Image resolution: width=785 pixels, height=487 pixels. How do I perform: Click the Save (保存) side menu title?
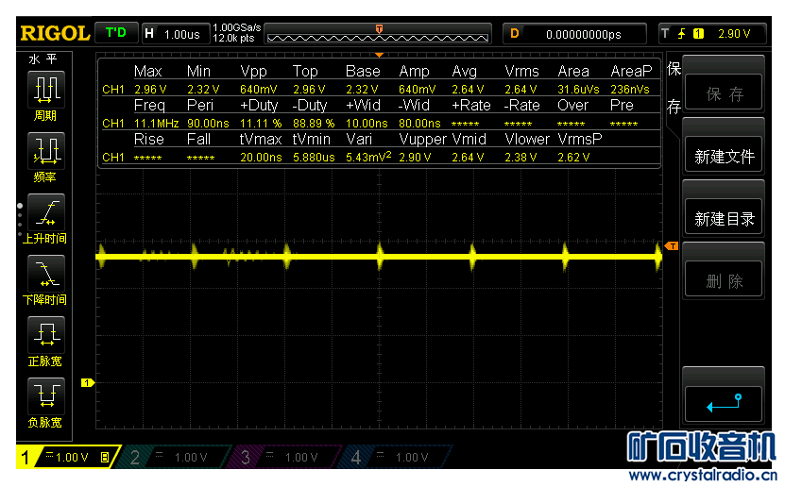(674, 88)
